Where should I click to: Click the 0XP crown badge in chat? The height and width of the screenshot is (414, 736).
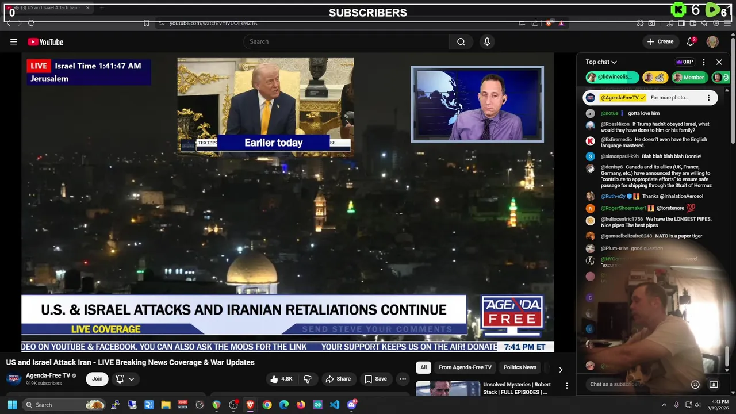point(684,62)
